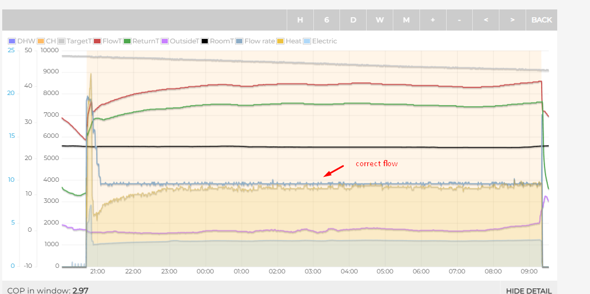Hide the FlowT series in legend
Image resolution: width=590 pixels, height=294 pixels.
point(107,41)
